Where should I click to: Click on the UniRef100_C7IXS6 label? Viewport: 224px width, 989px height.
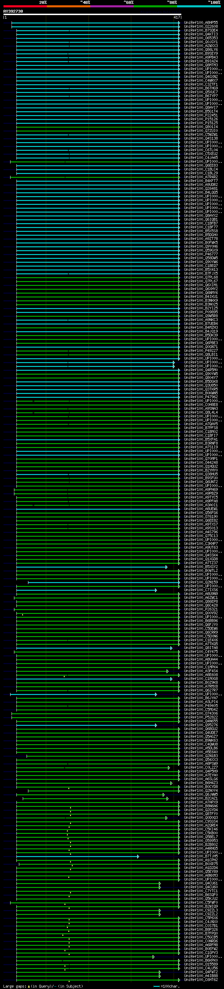tap(201, 590)
